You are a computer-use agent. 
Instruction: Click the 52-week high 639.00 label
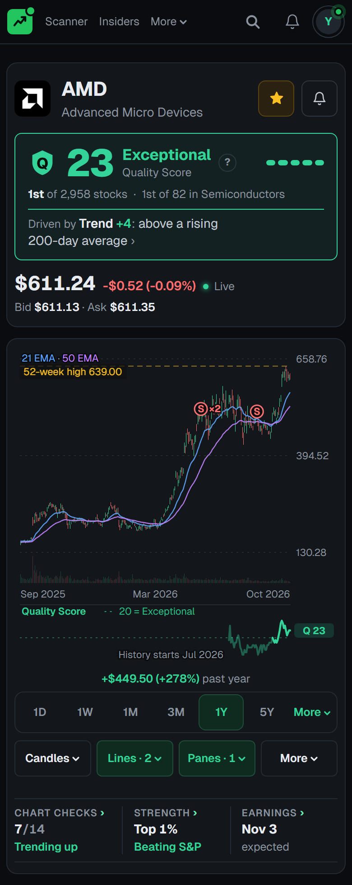point(73,372)
